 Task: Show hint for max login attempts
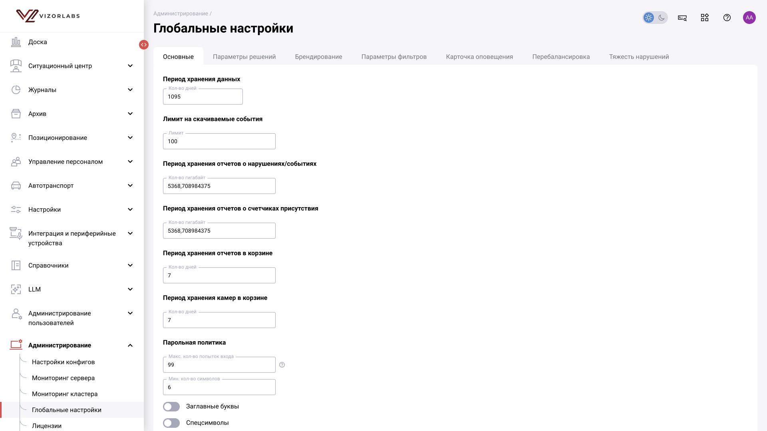pyautogui.click(x=282, y=365)
